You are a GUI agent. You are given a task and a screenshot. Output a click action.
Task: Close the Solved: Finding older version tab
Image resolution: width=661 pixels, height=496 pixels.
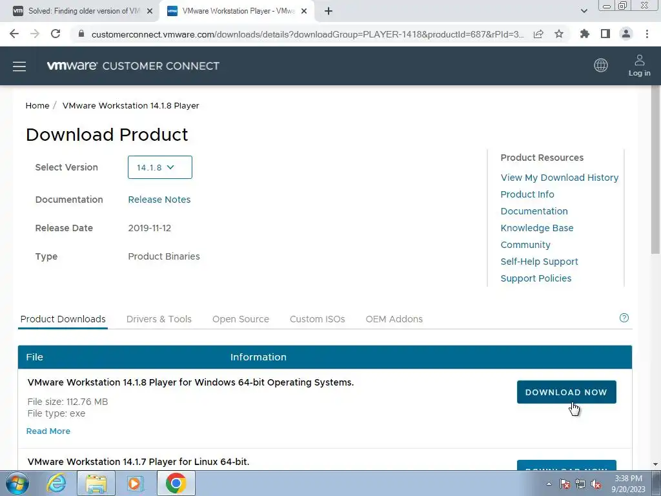[150, 12]
